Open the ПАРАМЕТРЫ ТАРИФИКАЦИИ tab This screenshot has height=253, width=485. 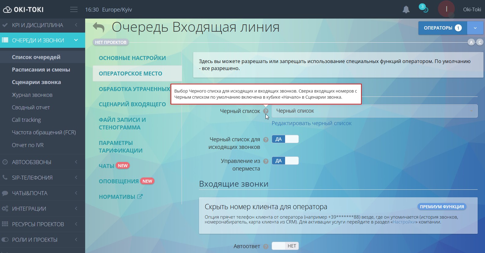(x=121, y=147)
